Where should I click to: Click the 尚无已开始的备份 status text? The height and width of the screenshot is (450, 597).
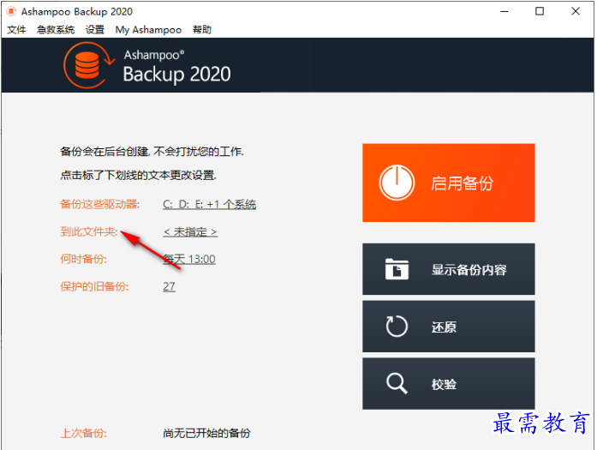pos(206,433)
